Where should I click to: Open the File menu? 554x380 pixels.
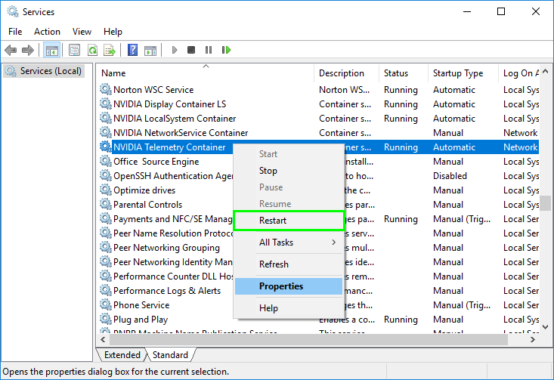click(x=15, y=32)
